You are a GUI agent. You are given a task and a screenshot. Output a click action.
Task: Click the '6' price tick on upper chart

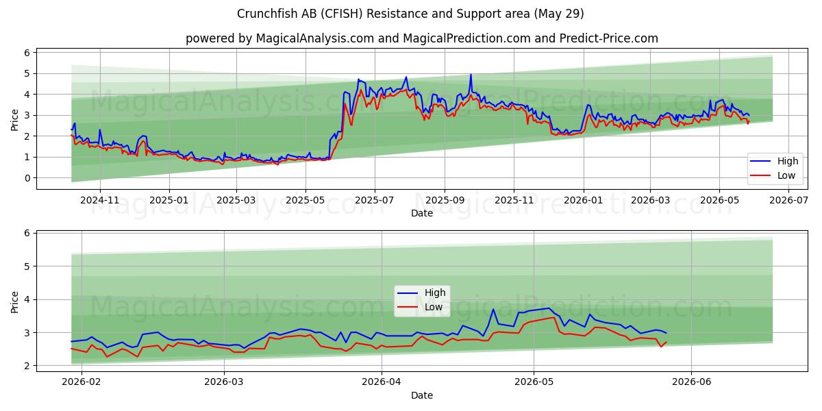(27, 53)
